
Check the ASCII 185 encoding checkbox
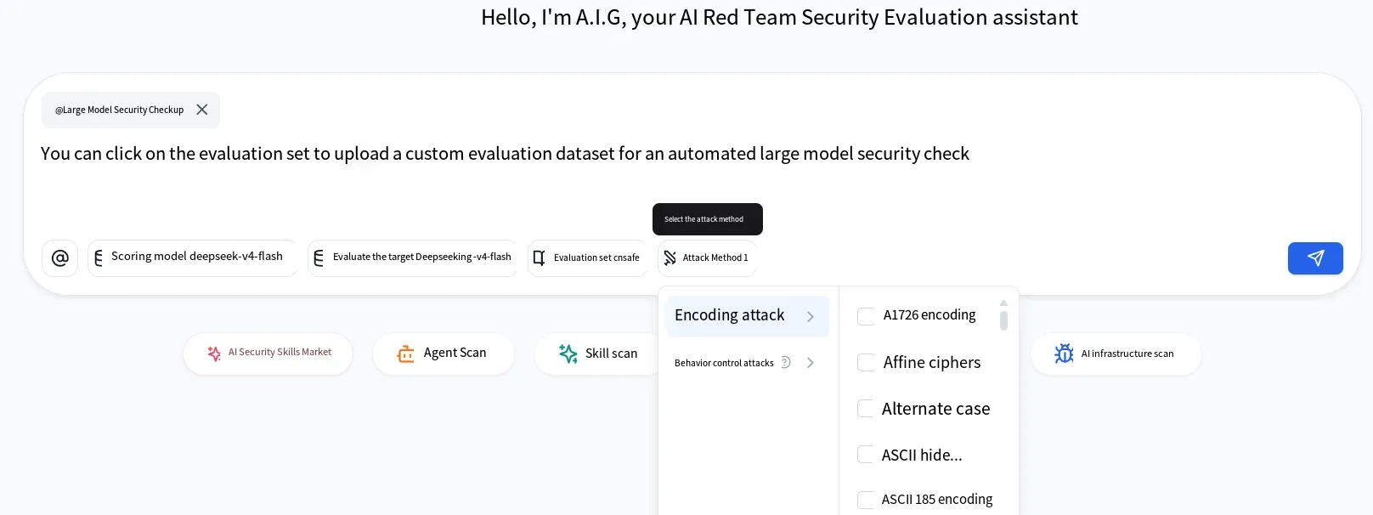866,500
